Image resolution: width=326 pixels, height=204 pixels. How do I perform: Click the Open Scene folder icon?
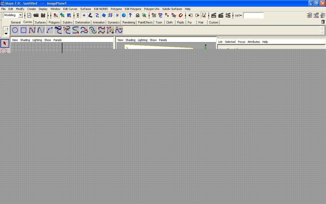[36, 15]
